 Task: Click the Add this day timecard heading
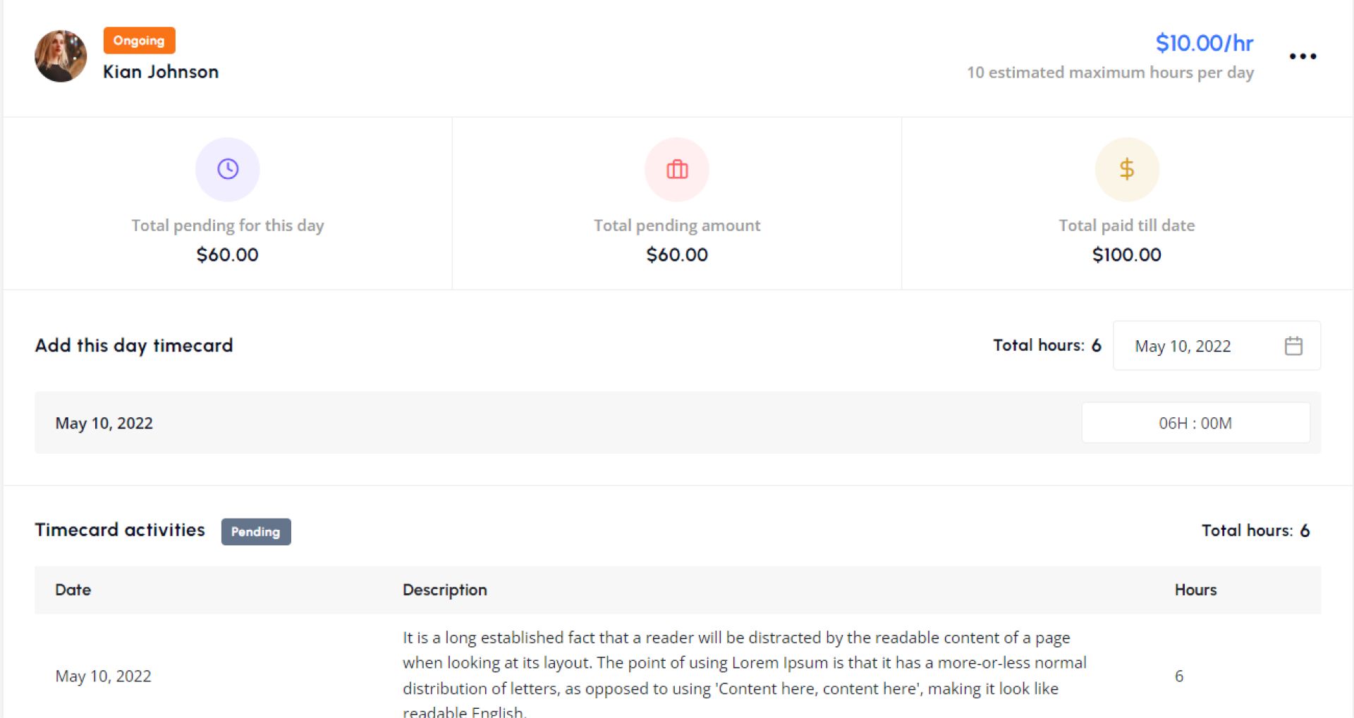pos(134,345)
